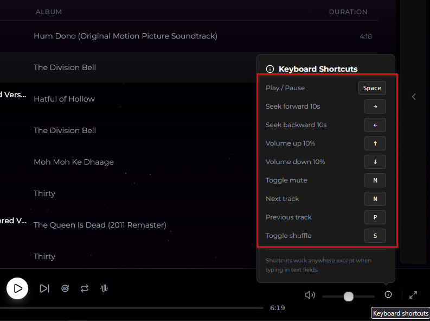The width and height of the screenshot is (430, 321).
Task: Click the Space key badge
Action: pyautogui.click(x=372, y=88)
